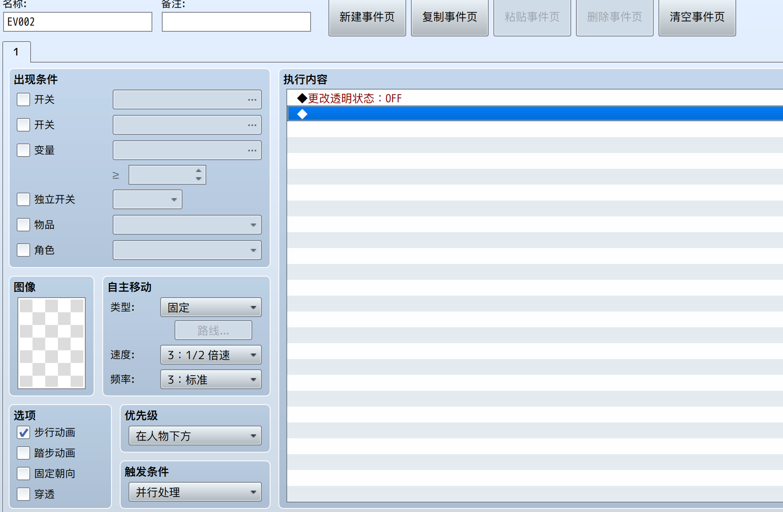Enable the second 开关 condition checkbox

tap(23, 125)
